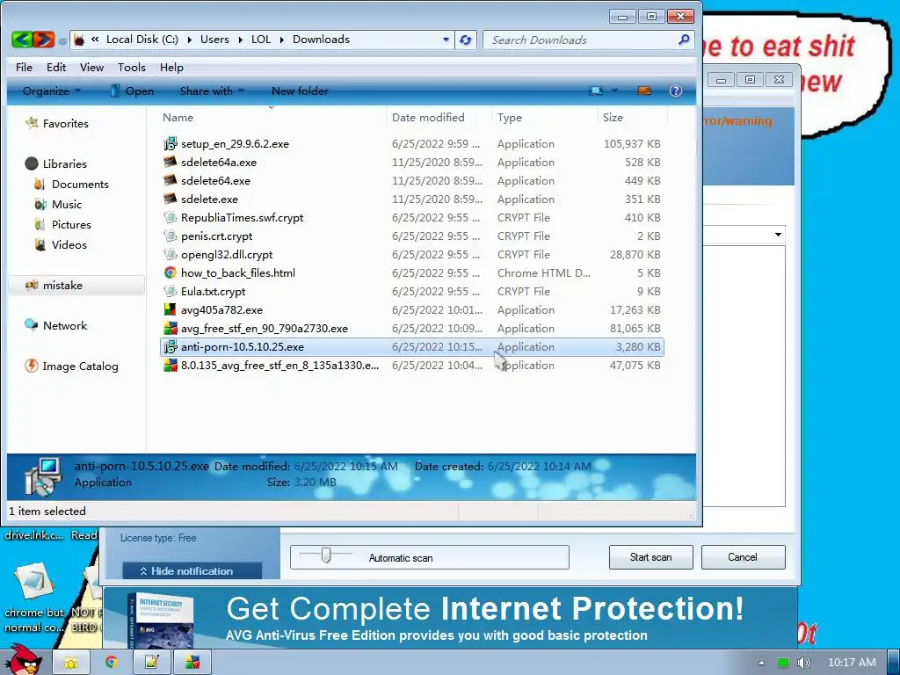Open the View menu
This screenshot has width=900, height=675.
[91, 67]
